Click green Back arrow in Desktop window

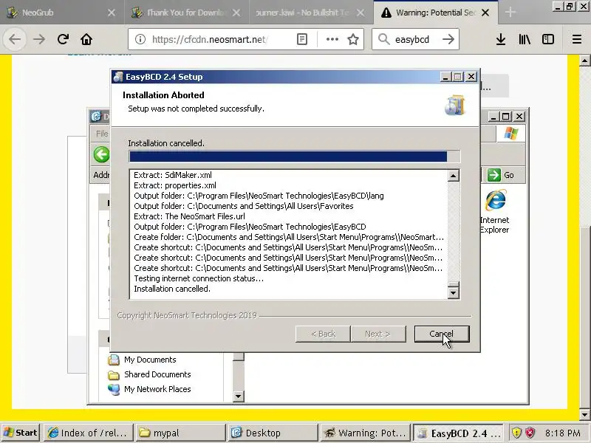[x=101, y=154]
